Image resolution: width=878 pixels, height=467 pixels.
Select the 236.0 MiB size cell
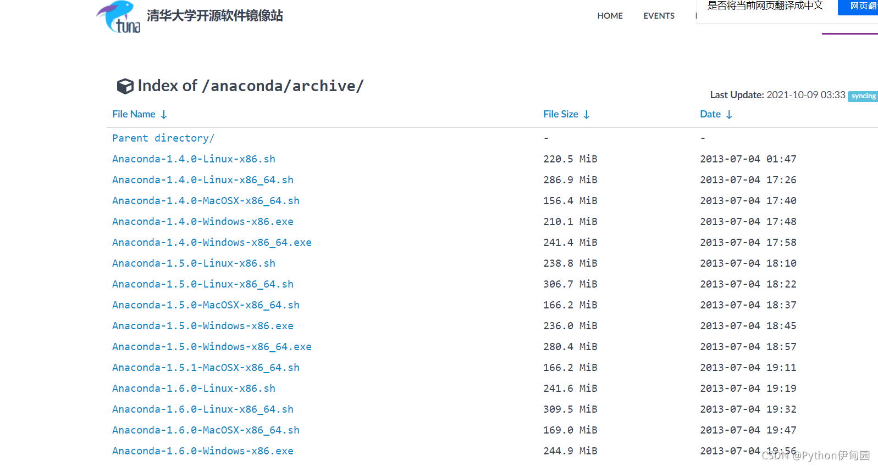tap(570, 326)
